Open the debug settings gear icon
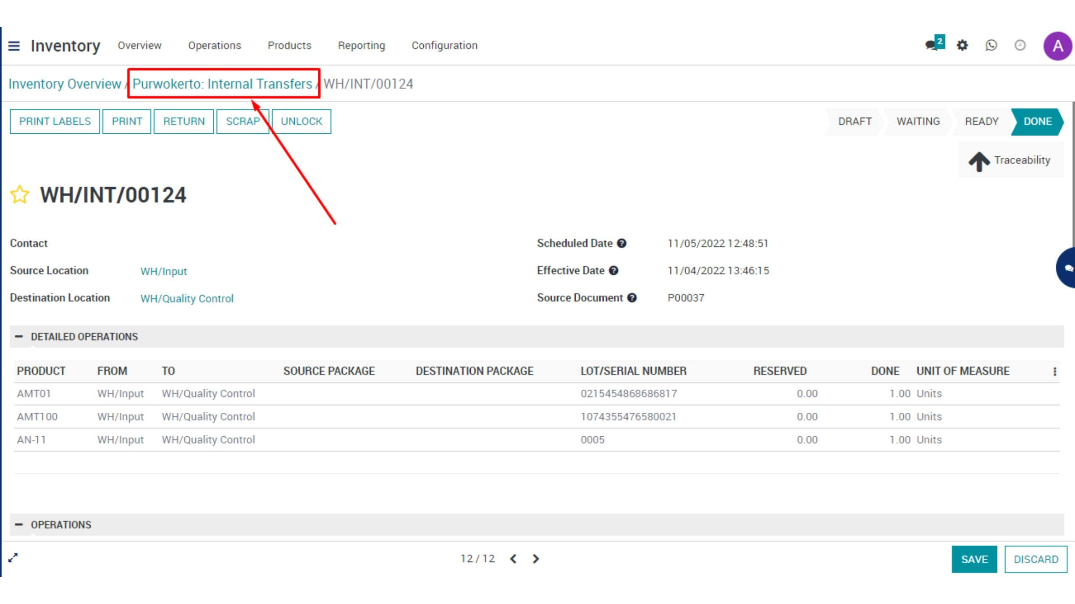 [x=962, y=45]
